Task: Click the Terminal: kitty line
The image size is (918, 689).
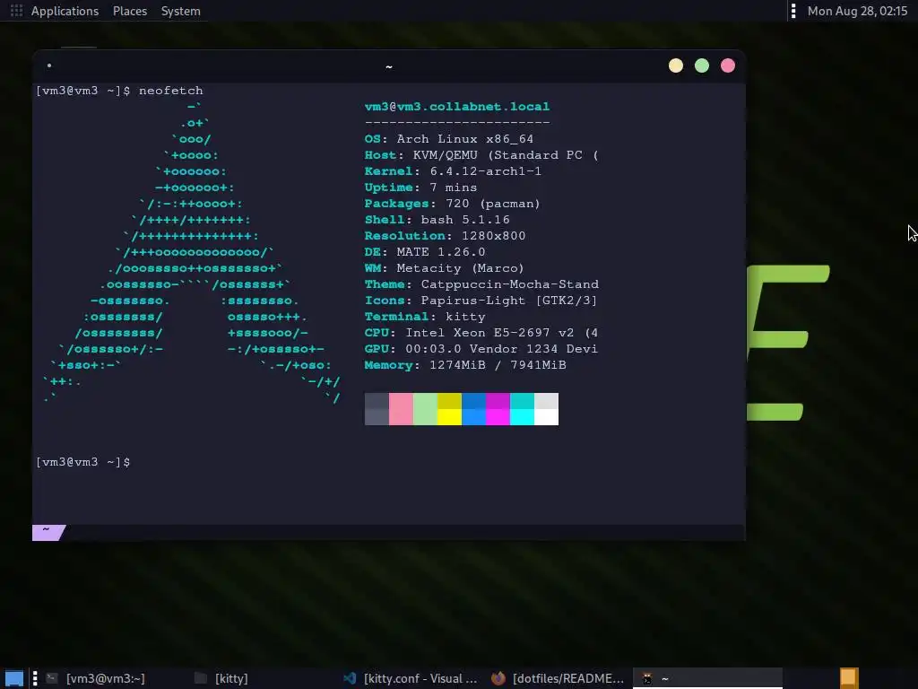Action: coord(424,317)
